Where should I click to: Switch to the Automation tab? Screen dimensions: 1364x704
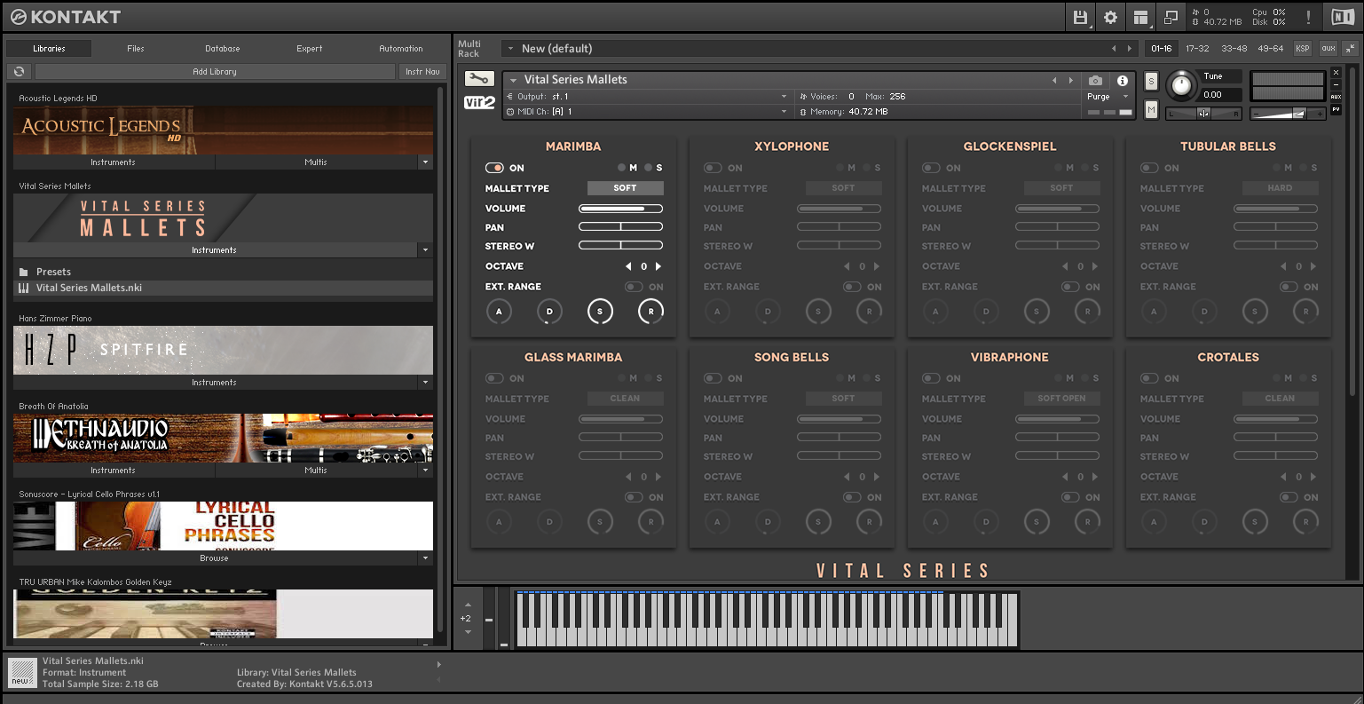click(x=401, y=49)
